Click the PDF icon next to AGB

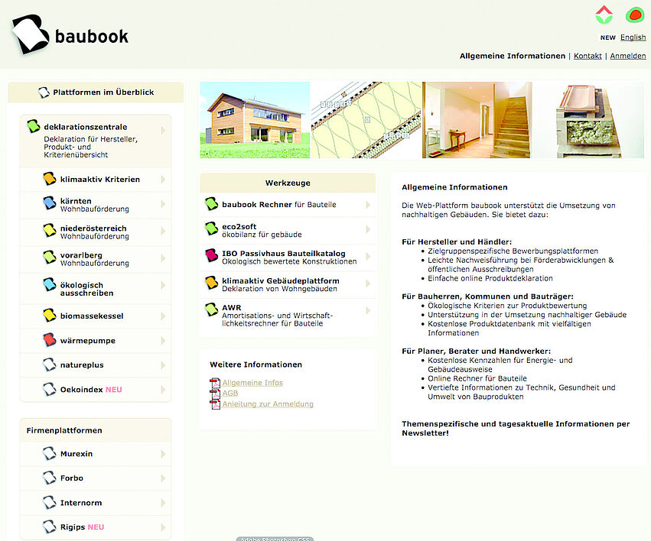(x=215, y=394)
